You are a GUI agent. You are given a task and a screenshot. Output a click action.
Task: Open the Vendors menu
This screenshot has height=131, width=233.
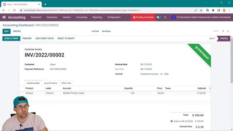67,17
